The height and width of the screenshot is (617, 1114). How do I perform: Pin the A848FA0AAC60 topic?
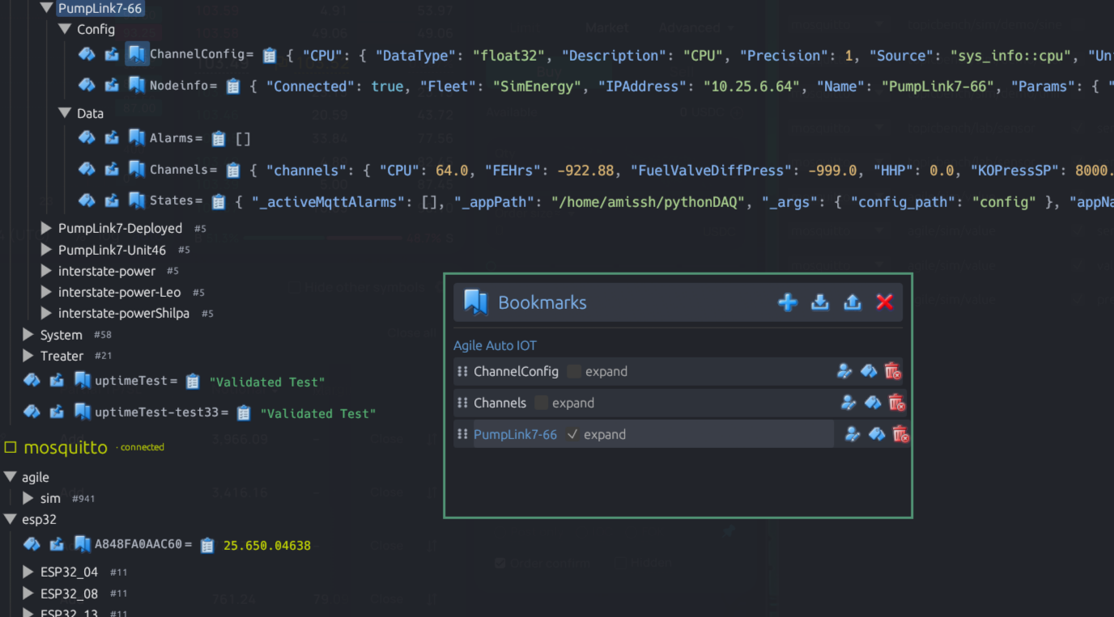click(57, 544)
